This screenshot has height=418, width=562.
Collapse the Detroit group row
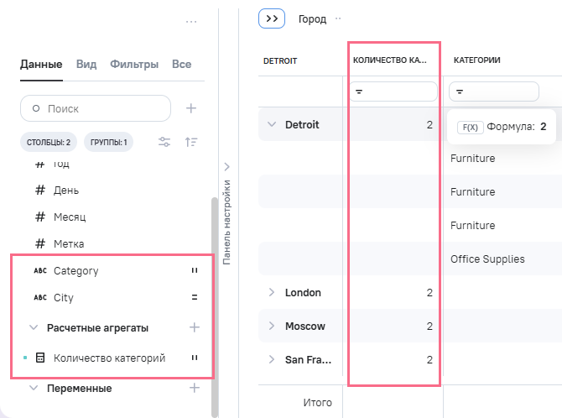(x=271, y=124)
